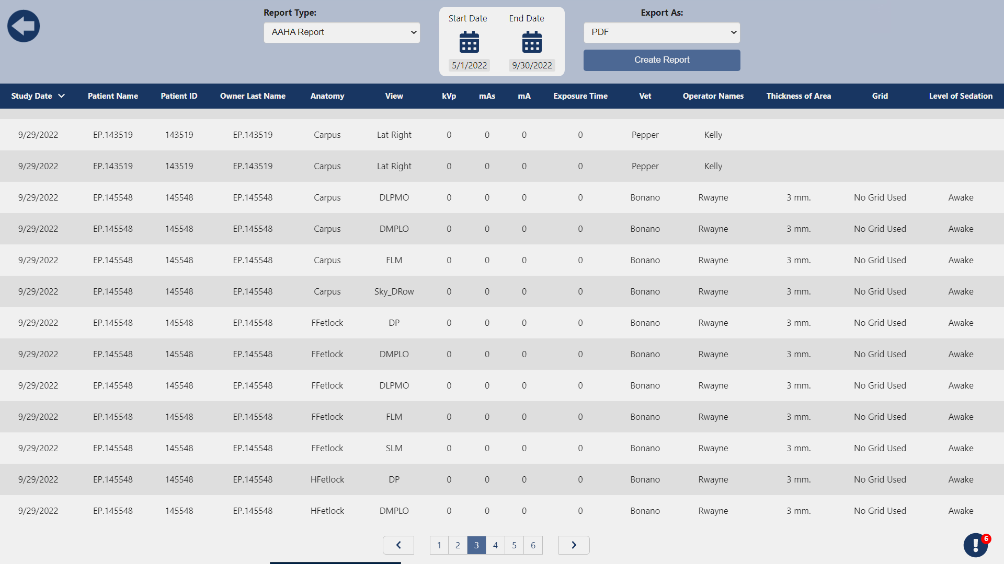Select the HFetlock DP view cell
This screenshot has width=1004, height=564.
coord(394,479)
